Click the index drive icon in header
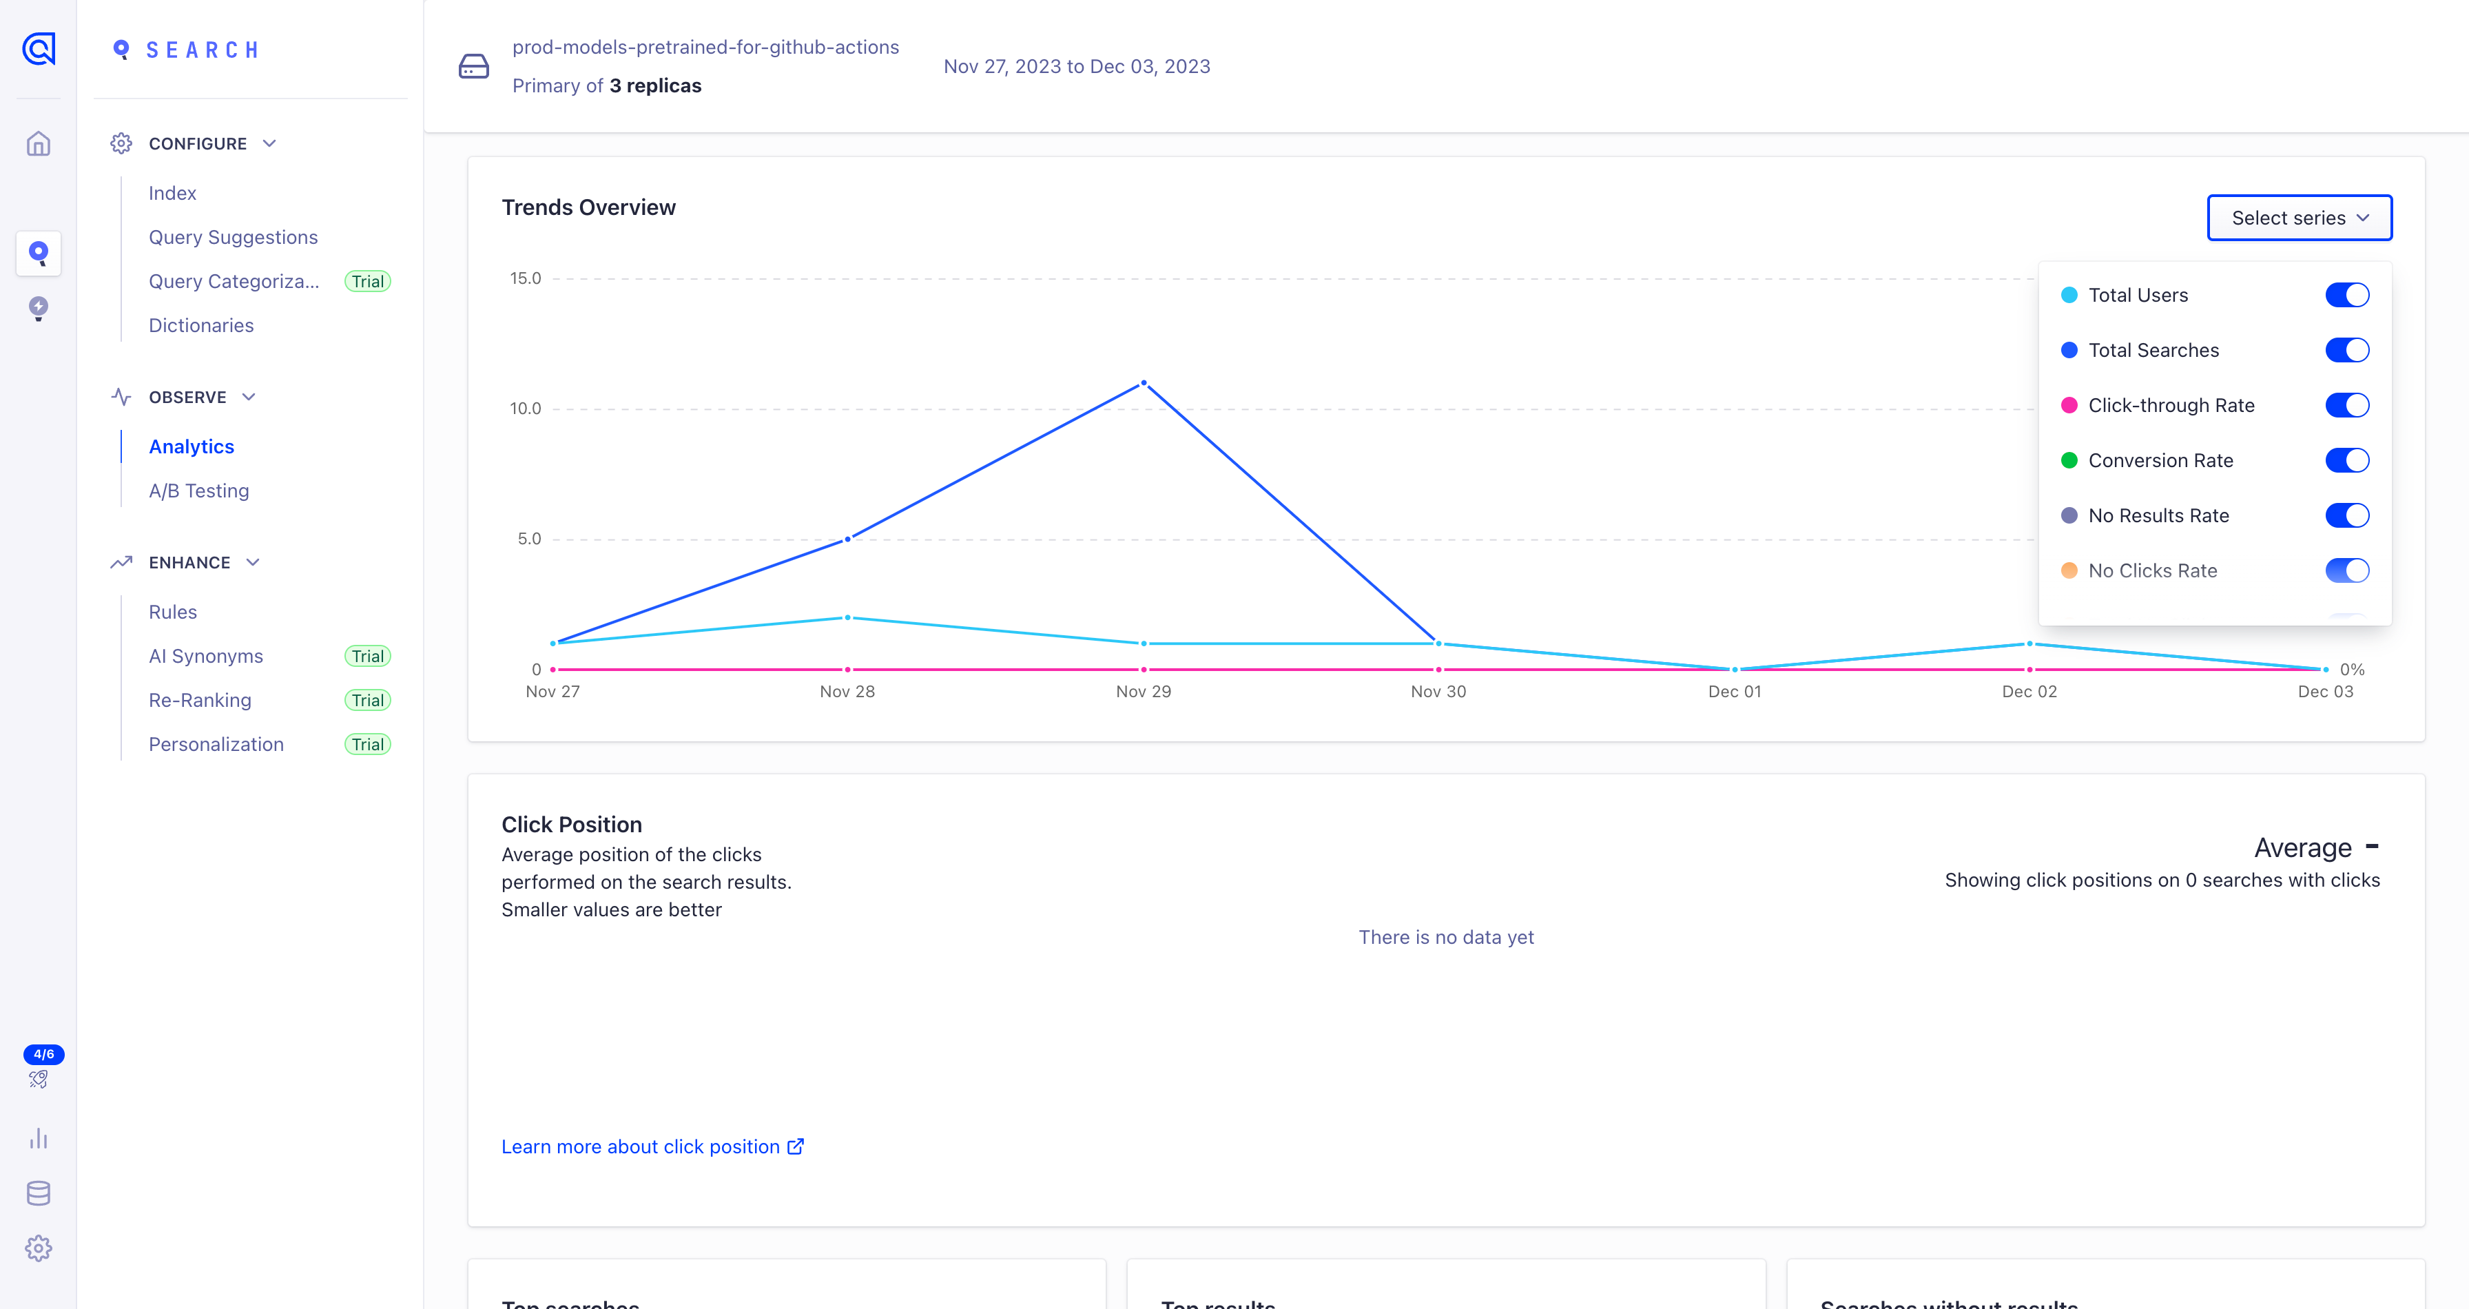This screenshot has width=2469, height=1309. click(x=473, y=66)
